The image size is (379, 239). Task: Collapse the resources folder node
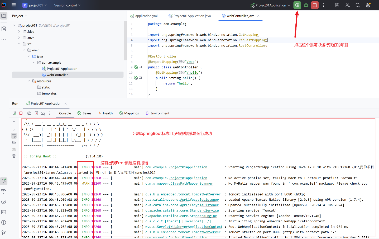29,81
